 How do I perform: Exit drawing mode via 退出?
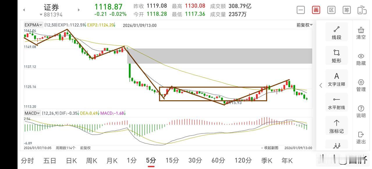[x=361, y=138]
